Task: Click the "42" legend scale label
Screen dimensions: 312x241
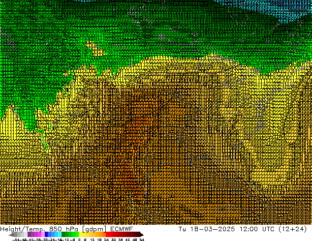Action: pos(127,240)
